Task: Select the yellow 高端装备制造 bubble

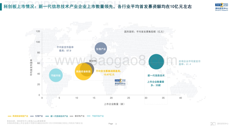Action: pyautogui.click(x=83, y=72)
